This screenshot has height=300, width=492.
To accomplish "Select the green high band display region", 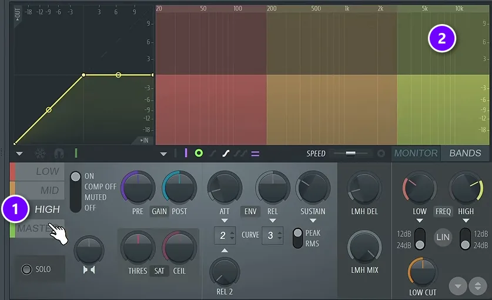I will pos(443,109).
